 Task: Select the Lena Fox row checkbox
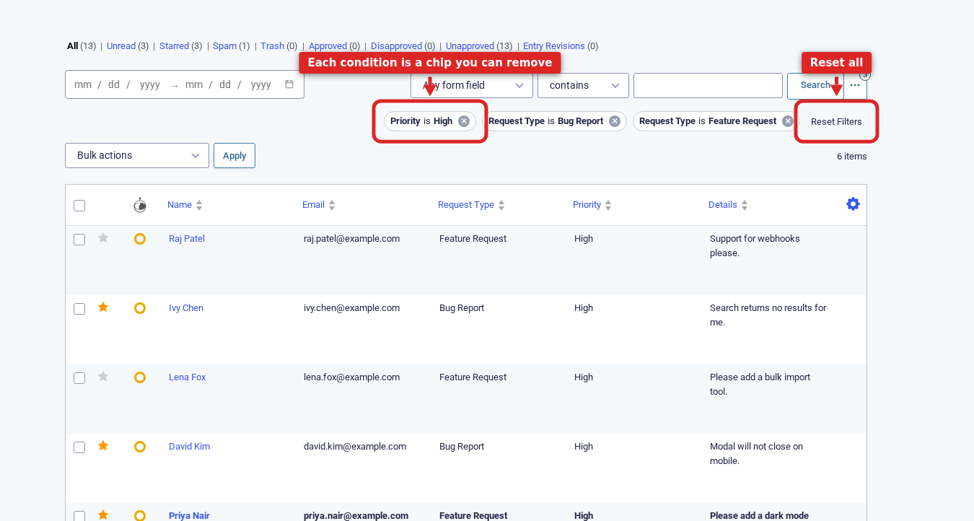coord(79,378)
